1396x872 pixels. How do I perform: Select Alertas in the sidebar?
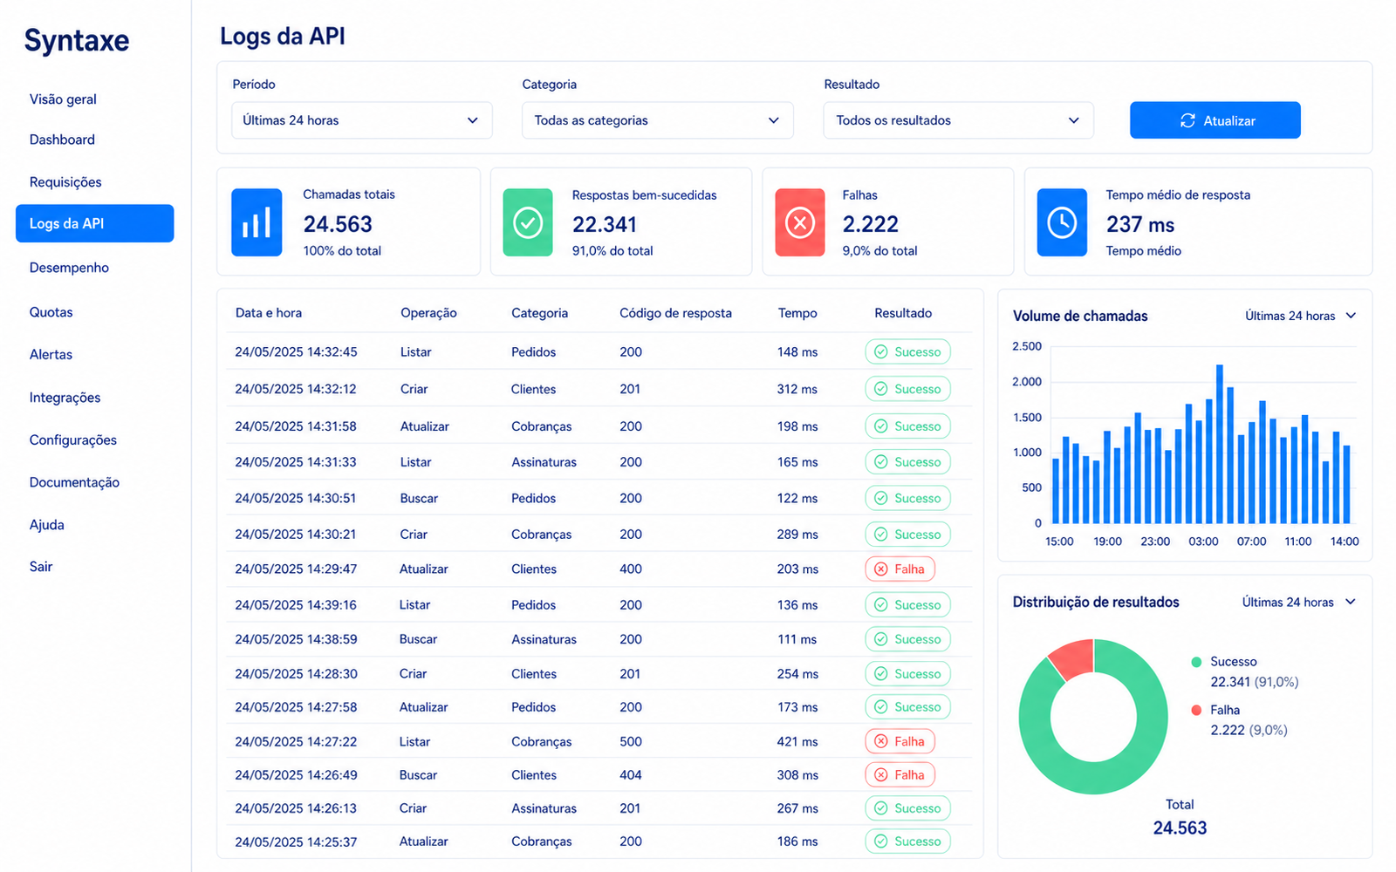click(51, 354)
